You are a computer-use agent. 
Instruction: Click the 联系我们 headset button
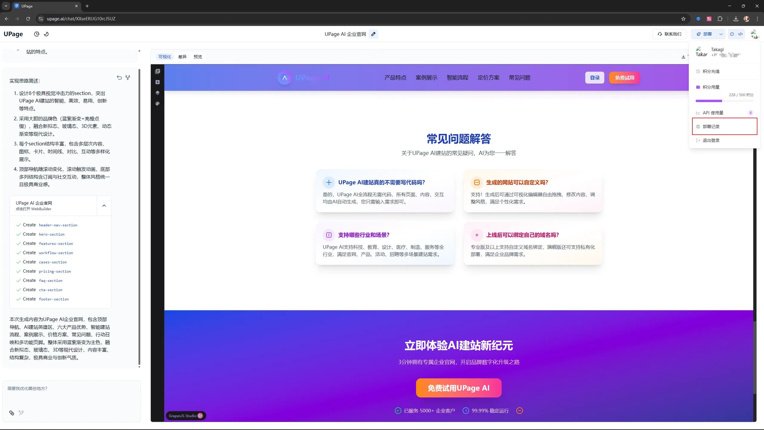(x=669, y=34)
